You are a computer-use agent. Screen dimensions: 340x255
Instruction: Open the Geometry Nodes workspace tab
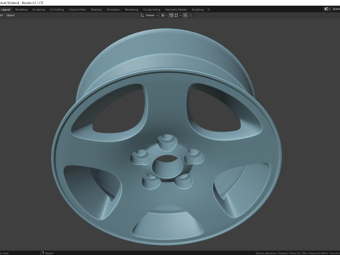point(176,10)
